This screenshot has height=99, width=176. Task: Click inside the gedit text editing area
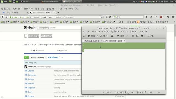[123, 66]
